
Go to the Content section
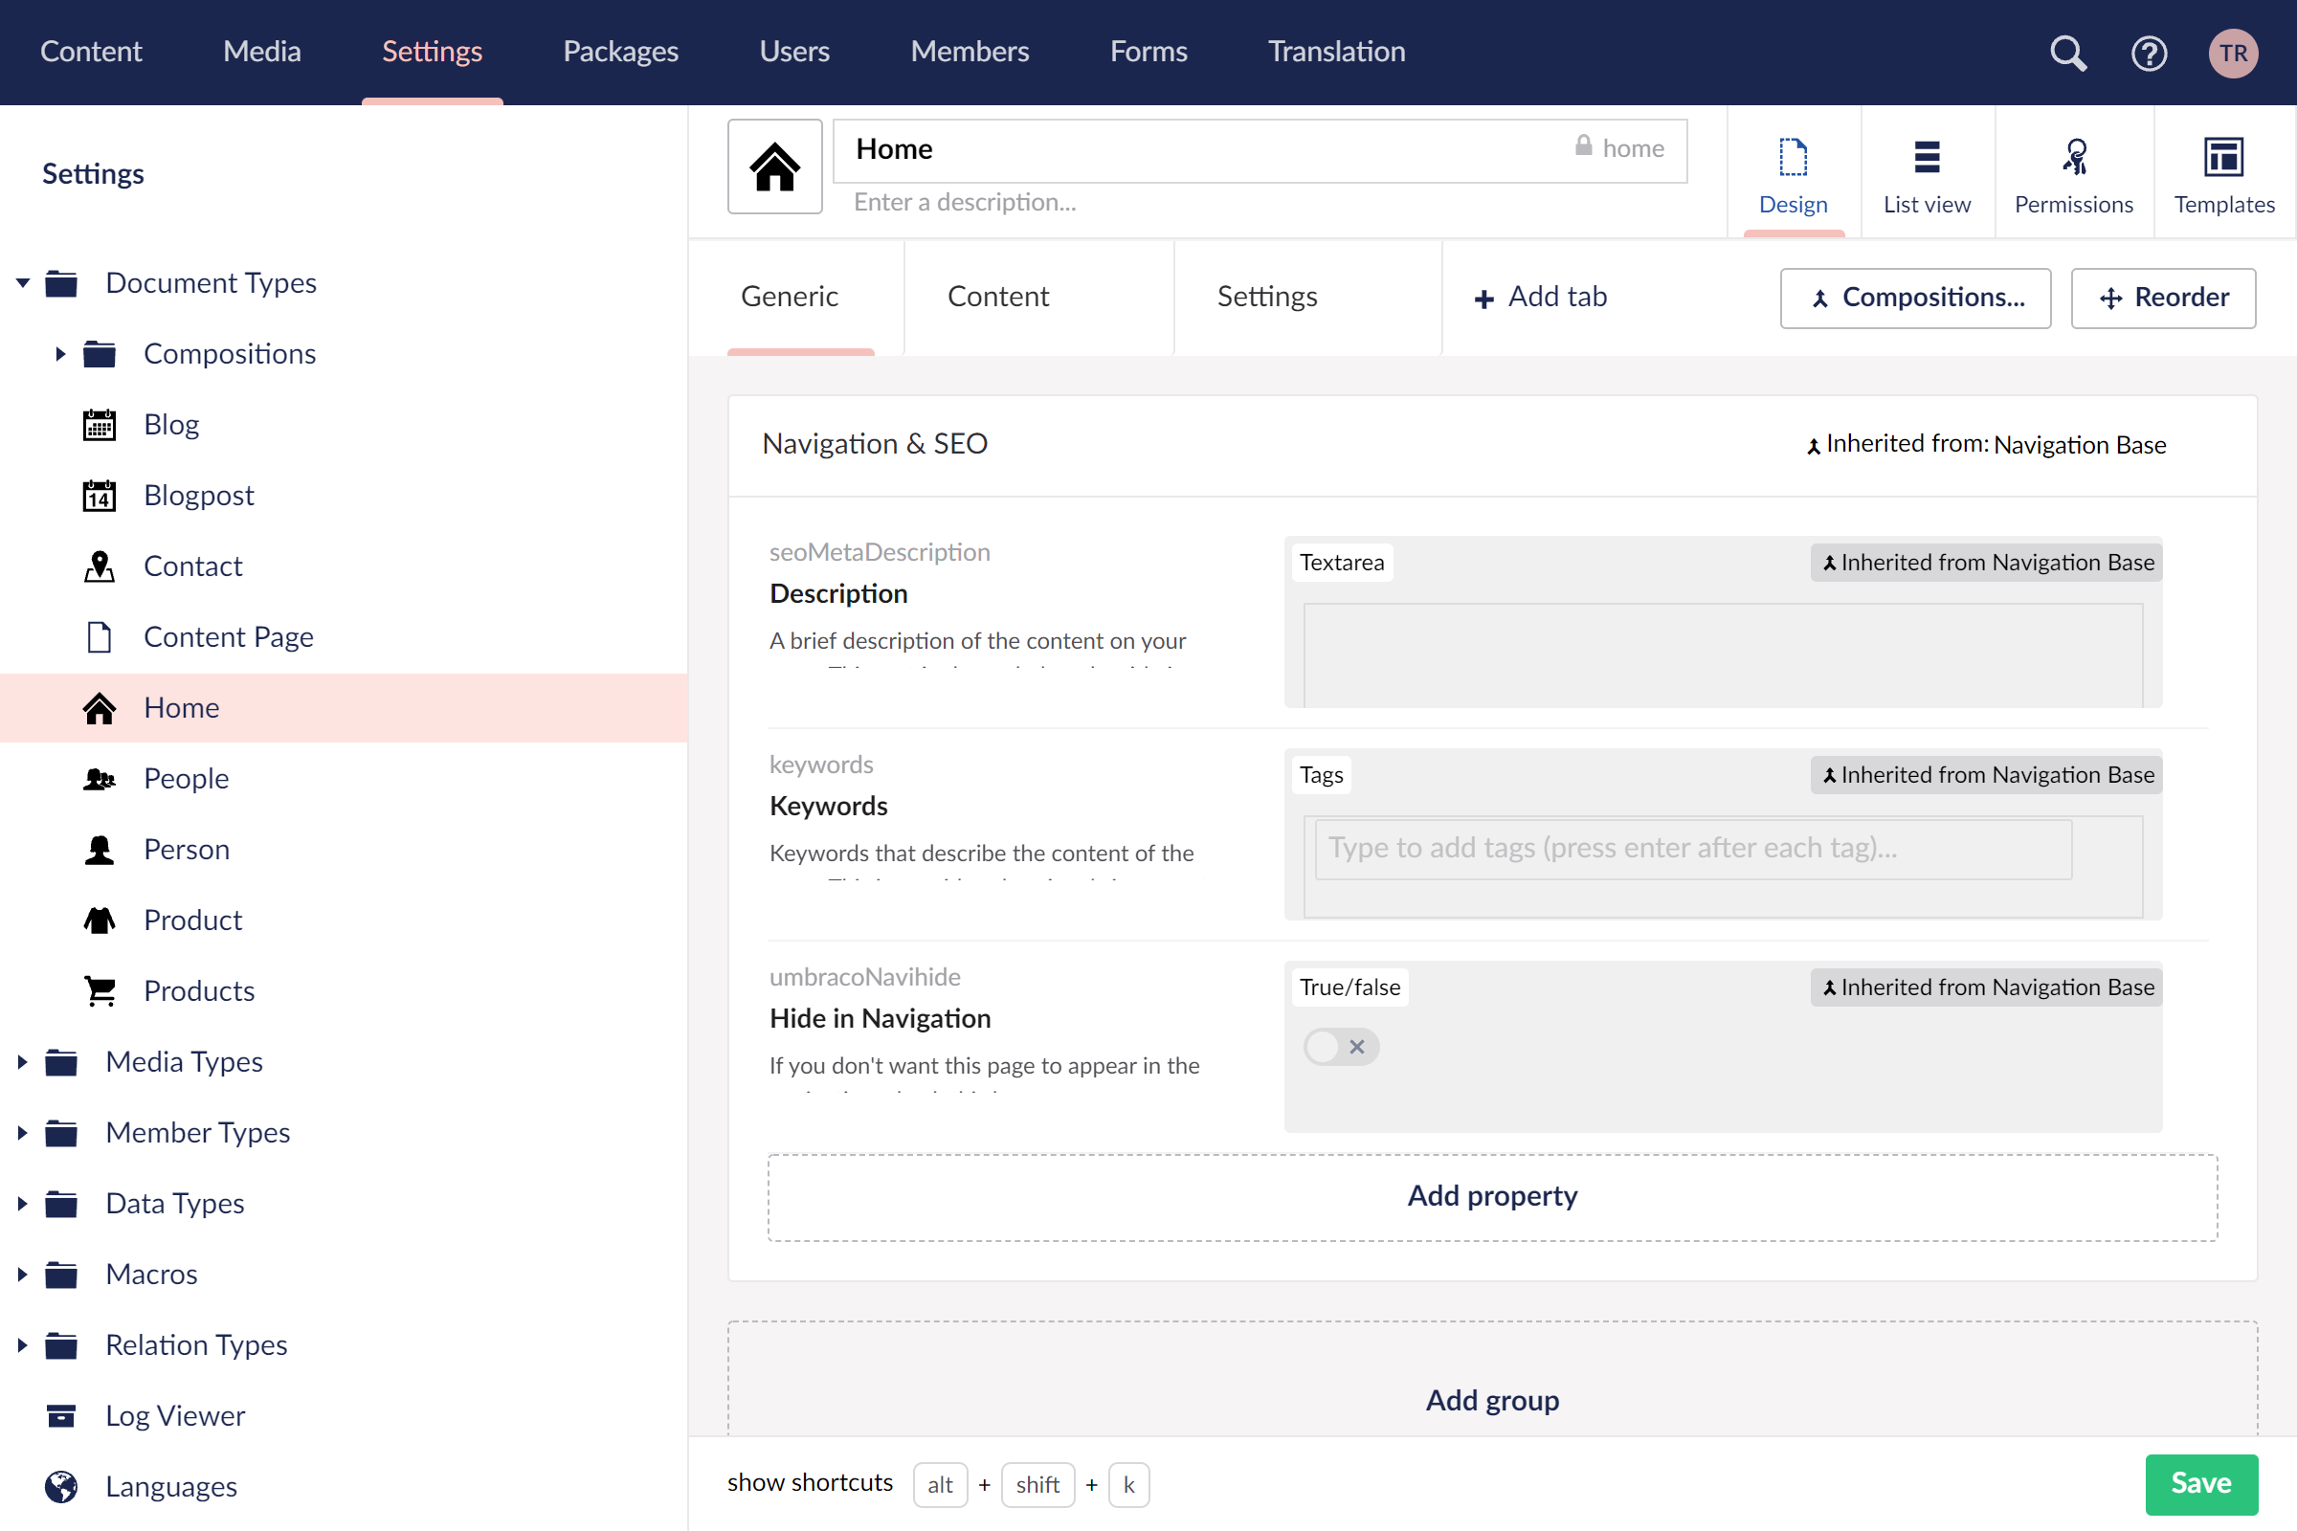tap(91, 52)
